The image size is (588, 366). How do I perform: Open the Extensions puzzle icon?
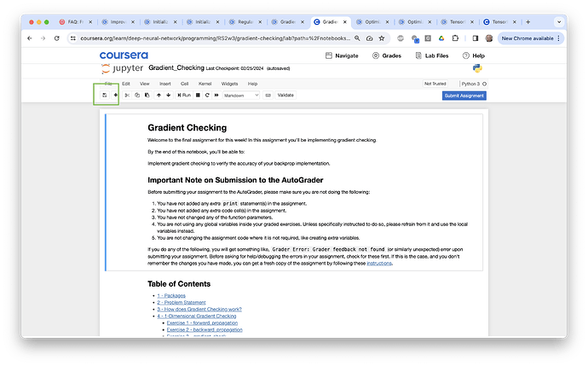[x=455, y=38]
